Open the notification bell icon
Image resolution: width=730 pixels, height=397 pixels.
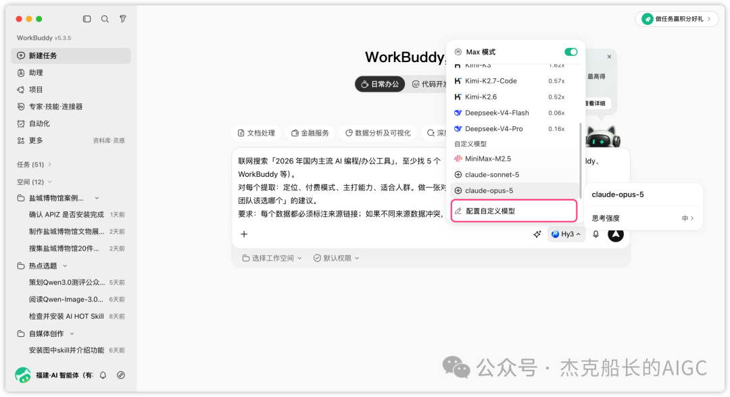coord(103,375)
